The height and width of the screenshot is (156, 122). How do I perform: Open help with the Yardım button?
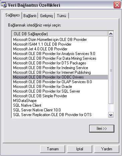(x=107, y=149)
